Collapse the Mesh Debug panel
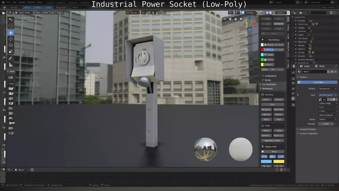 pyautogui.click(x=262, y=40)
